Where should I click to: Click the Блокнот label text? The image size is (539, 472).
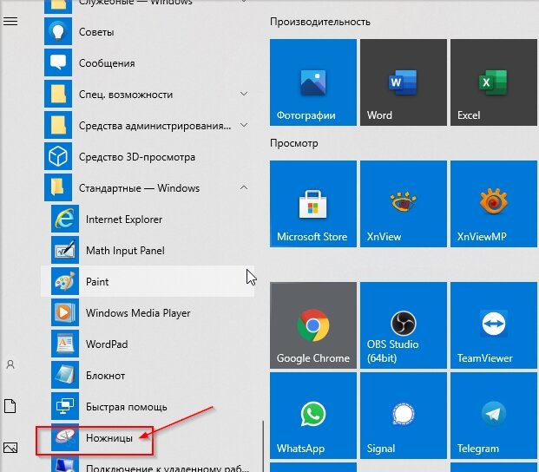pos(106,376)
